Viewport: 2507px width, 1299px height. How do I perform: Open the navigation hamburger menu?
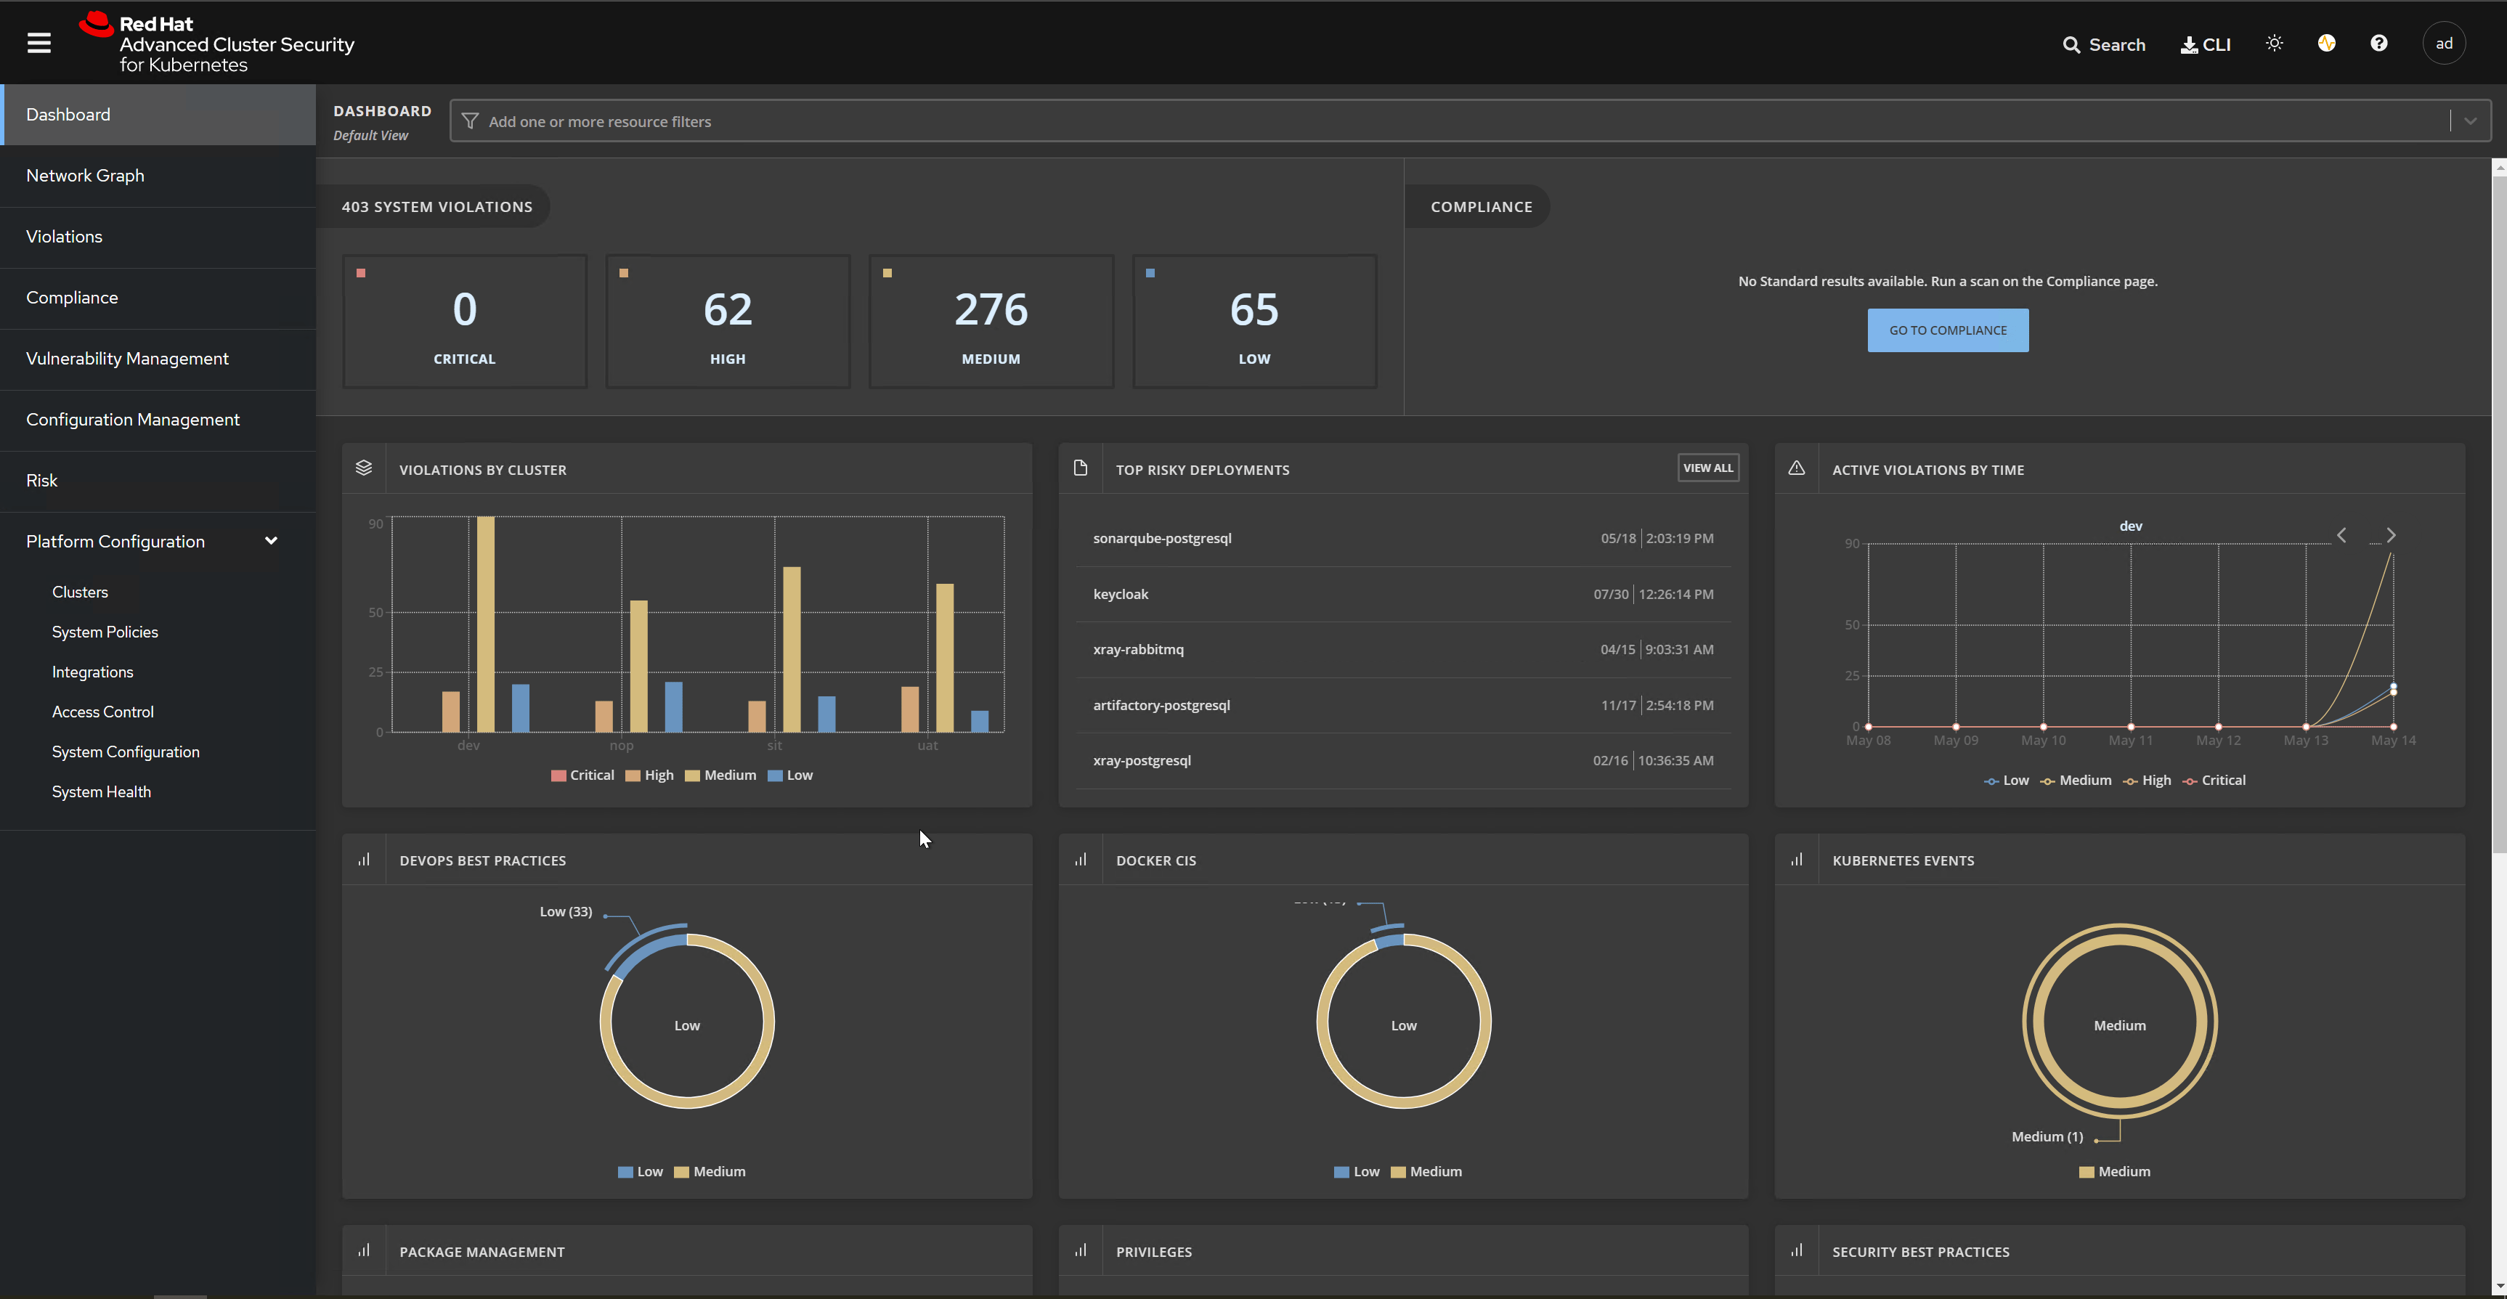[x=39, y=42]
